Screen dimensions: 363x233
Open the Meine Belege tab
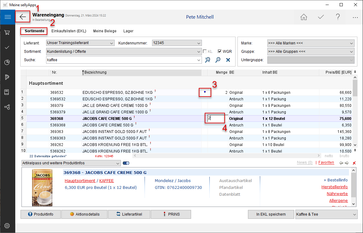105,31
